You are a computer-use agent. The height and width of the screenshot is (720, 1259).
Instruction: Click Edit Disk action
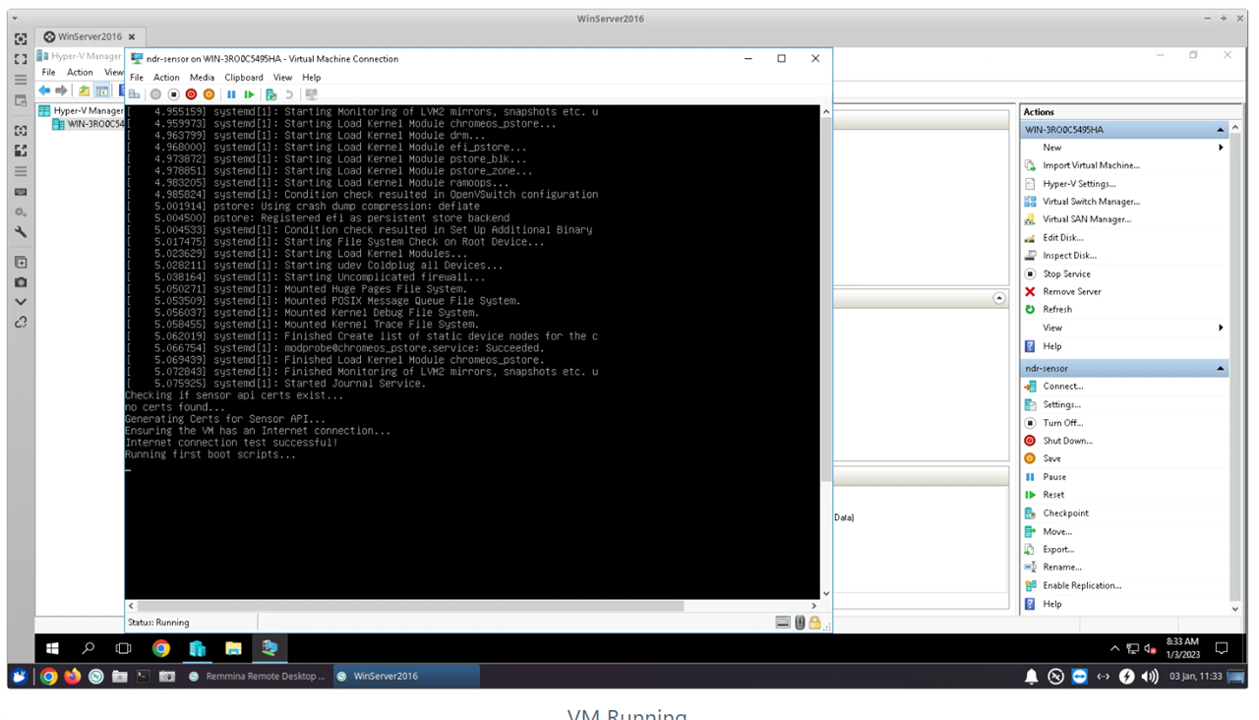(1062, 238)
